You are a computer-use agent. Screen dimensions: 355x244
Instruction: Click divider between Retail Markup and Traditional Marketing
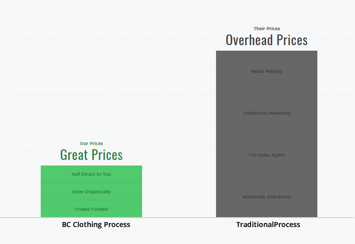pos(266,92)
